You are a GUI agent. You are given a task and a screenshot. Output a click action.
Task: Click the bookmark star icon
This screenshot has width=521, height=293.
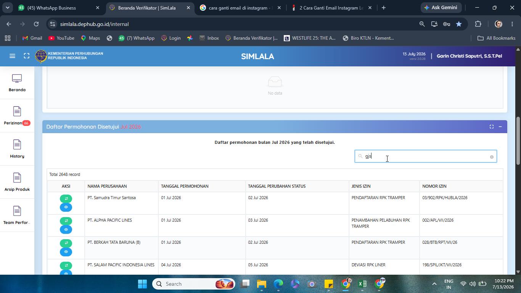tap(459, 24)
